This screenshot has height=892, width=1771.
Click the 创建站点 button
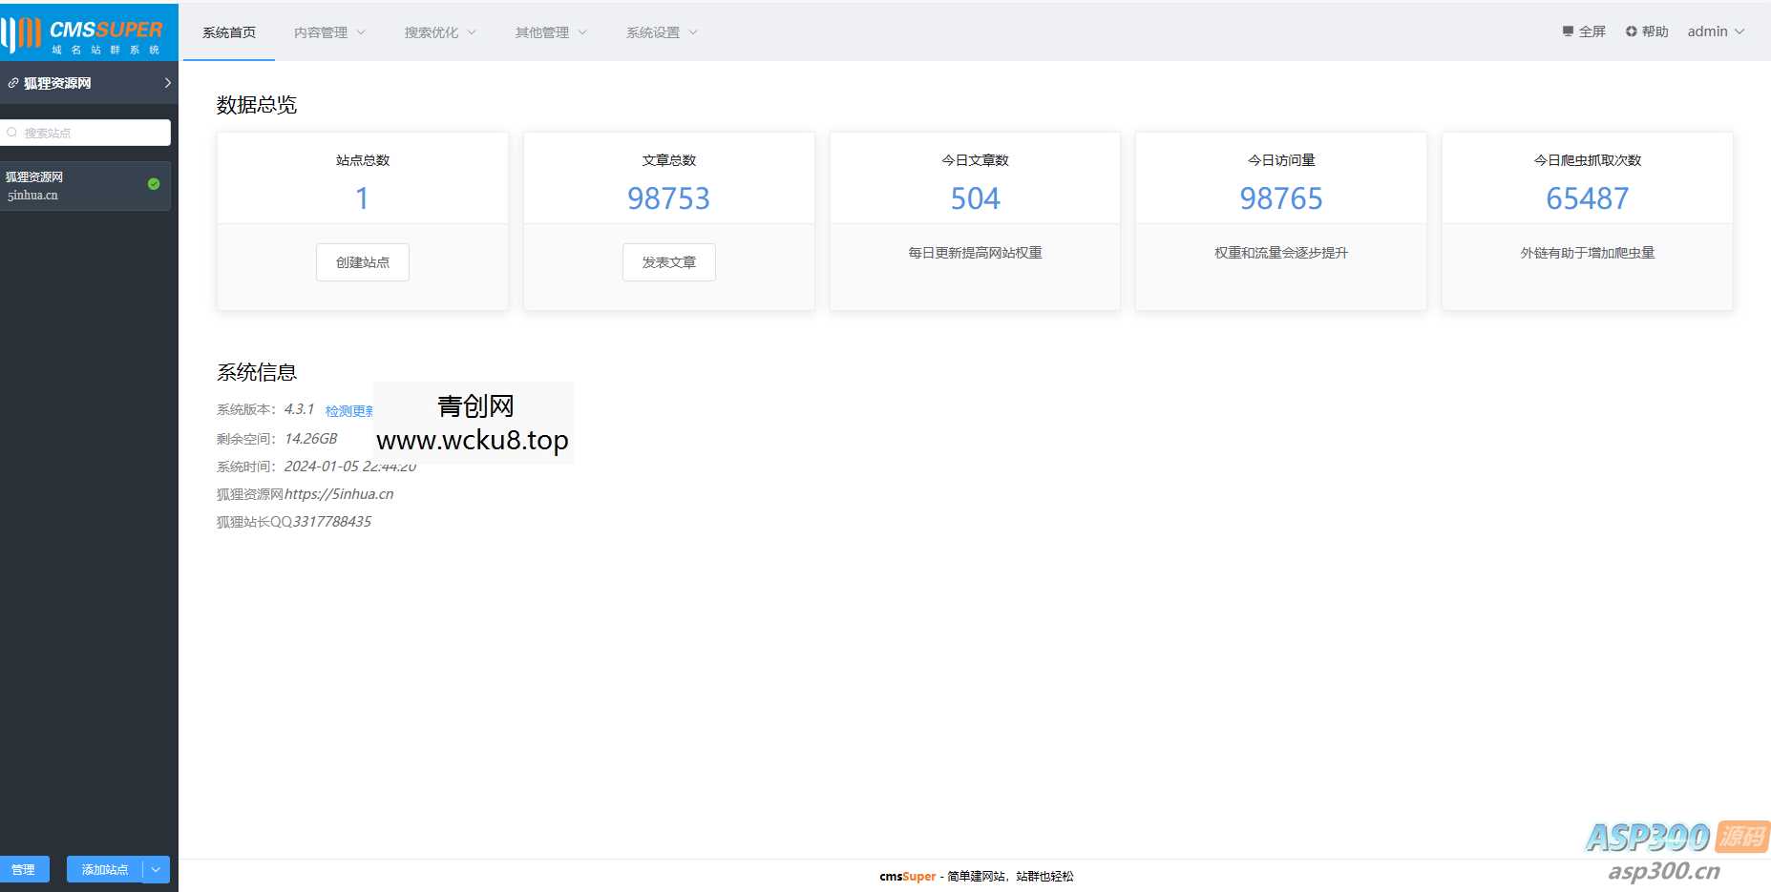coord(362,261)
